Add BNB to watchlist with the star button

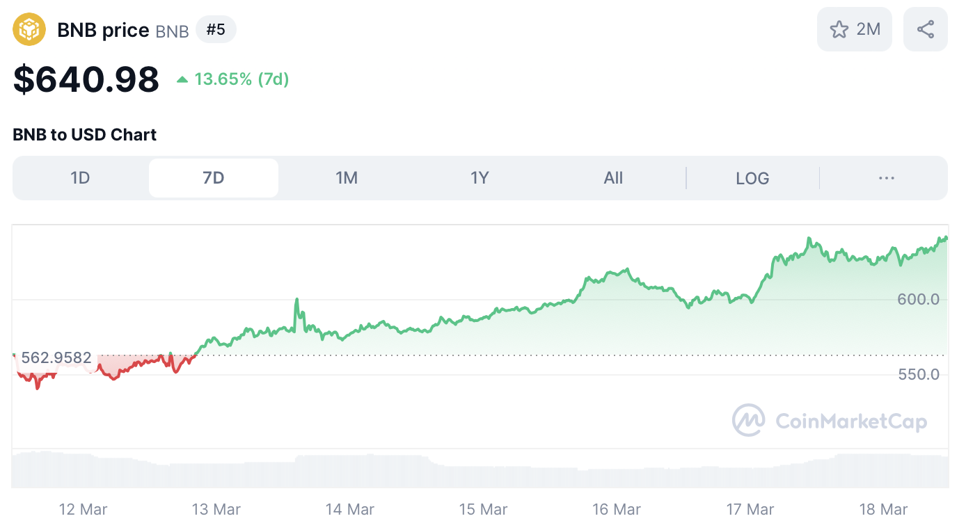click(855, 29)
